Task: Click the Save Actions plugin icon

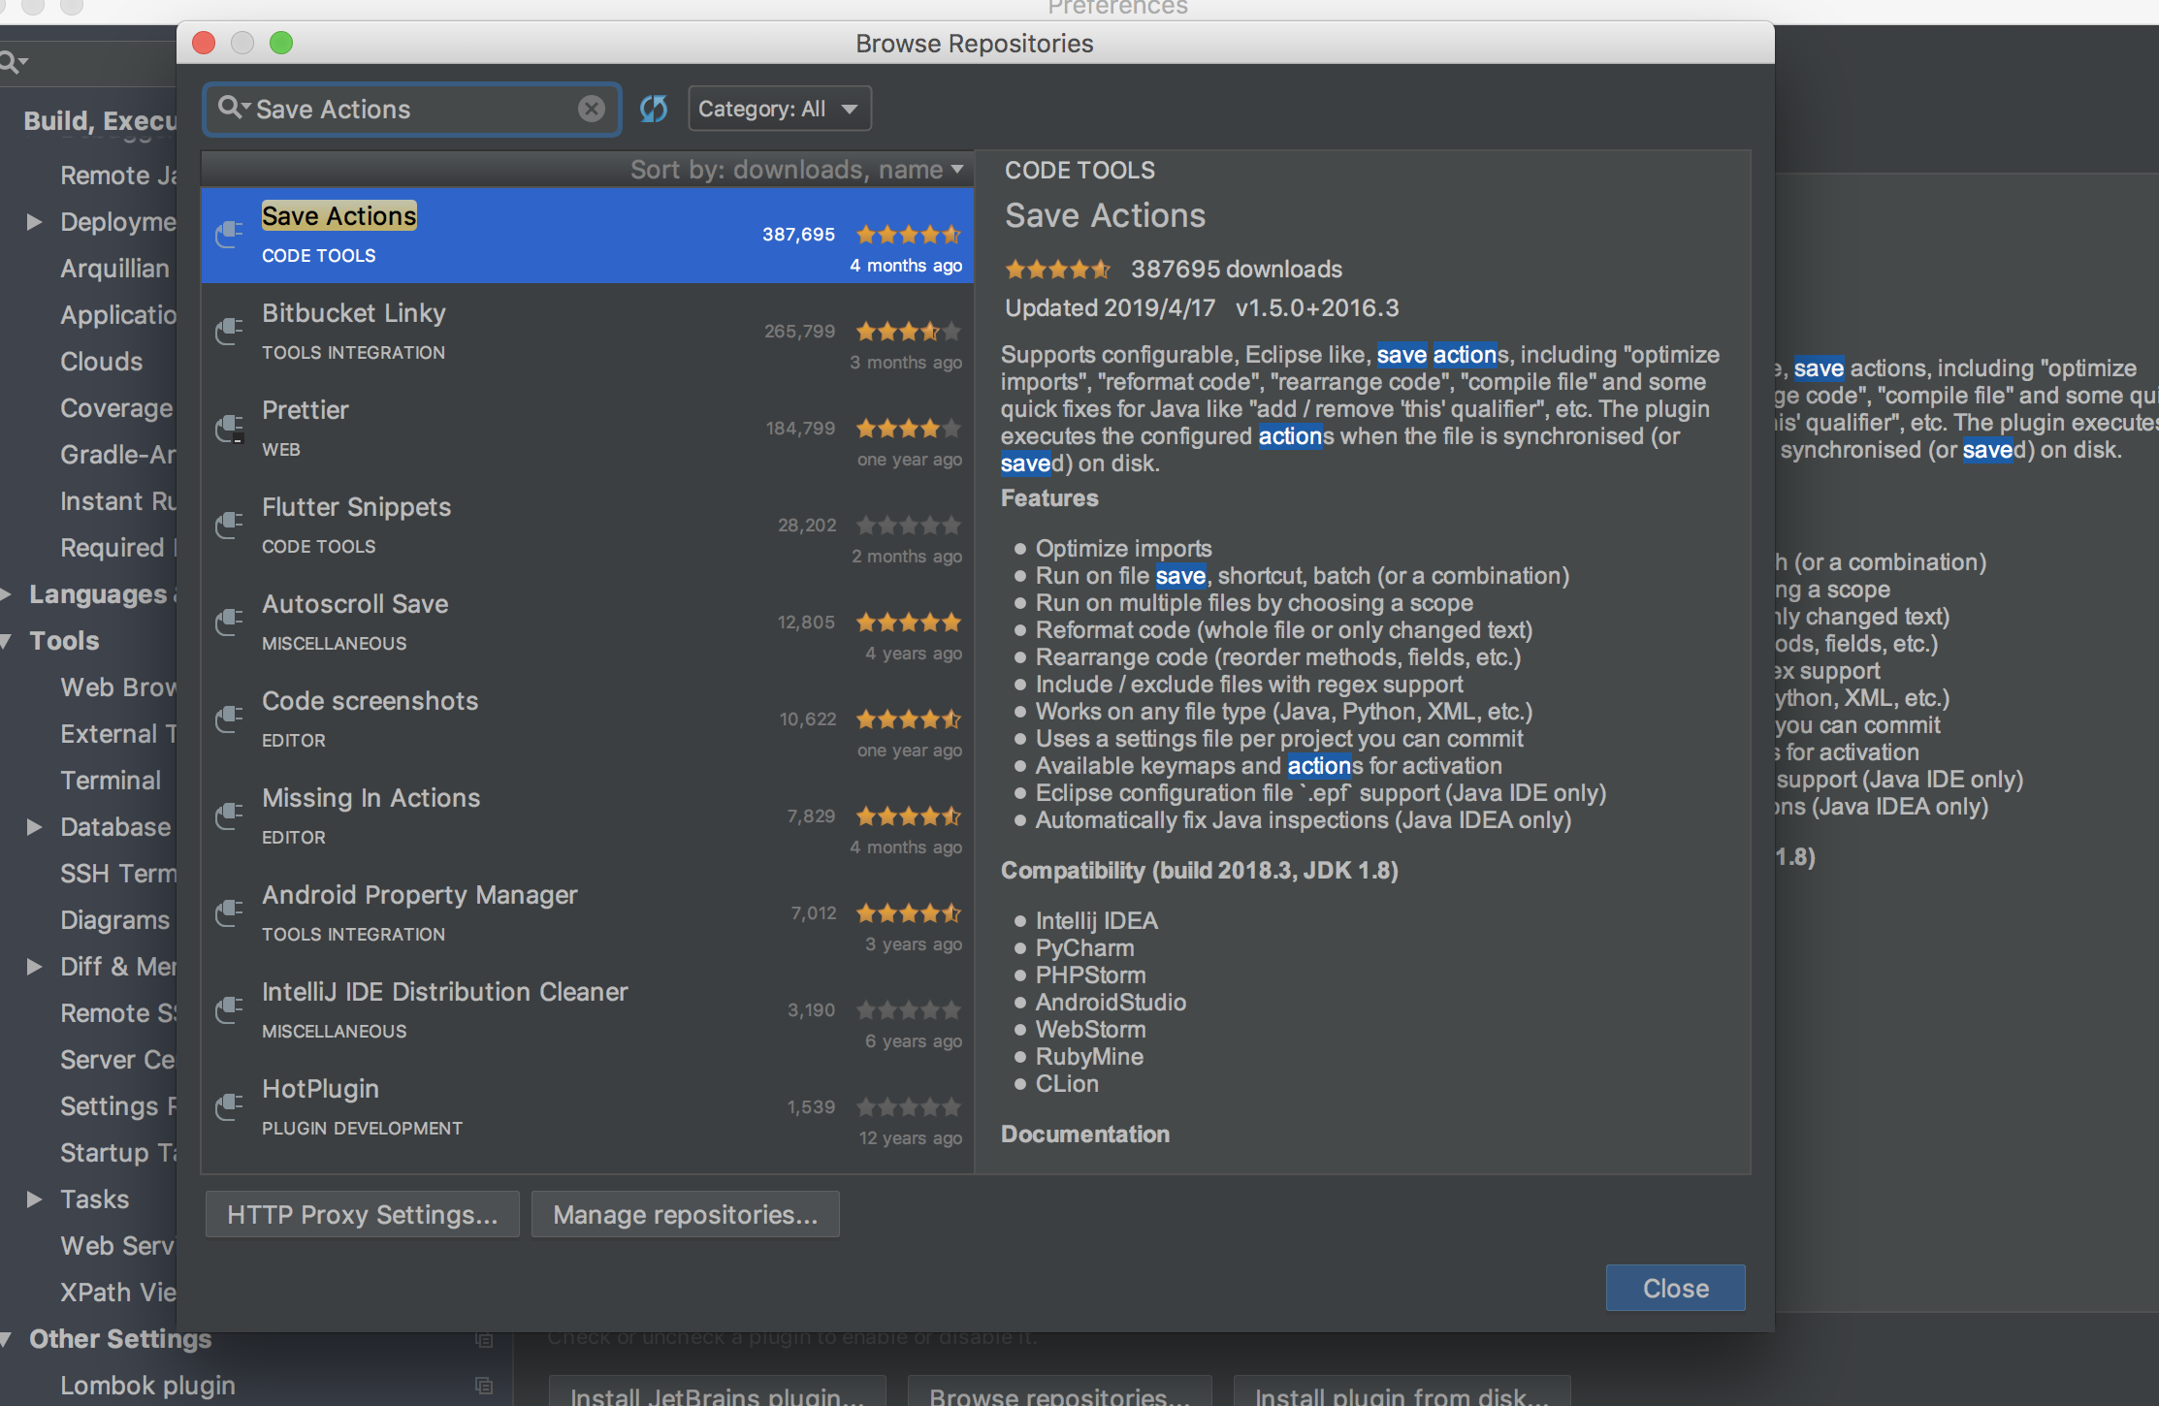Action: pyautogui.click(x=229, y=234)
